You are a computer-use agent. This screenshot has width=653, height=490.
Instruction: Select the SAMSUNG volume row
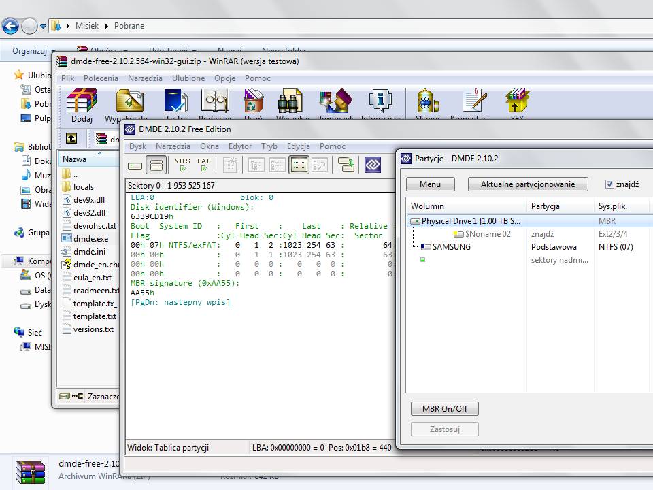529,246
